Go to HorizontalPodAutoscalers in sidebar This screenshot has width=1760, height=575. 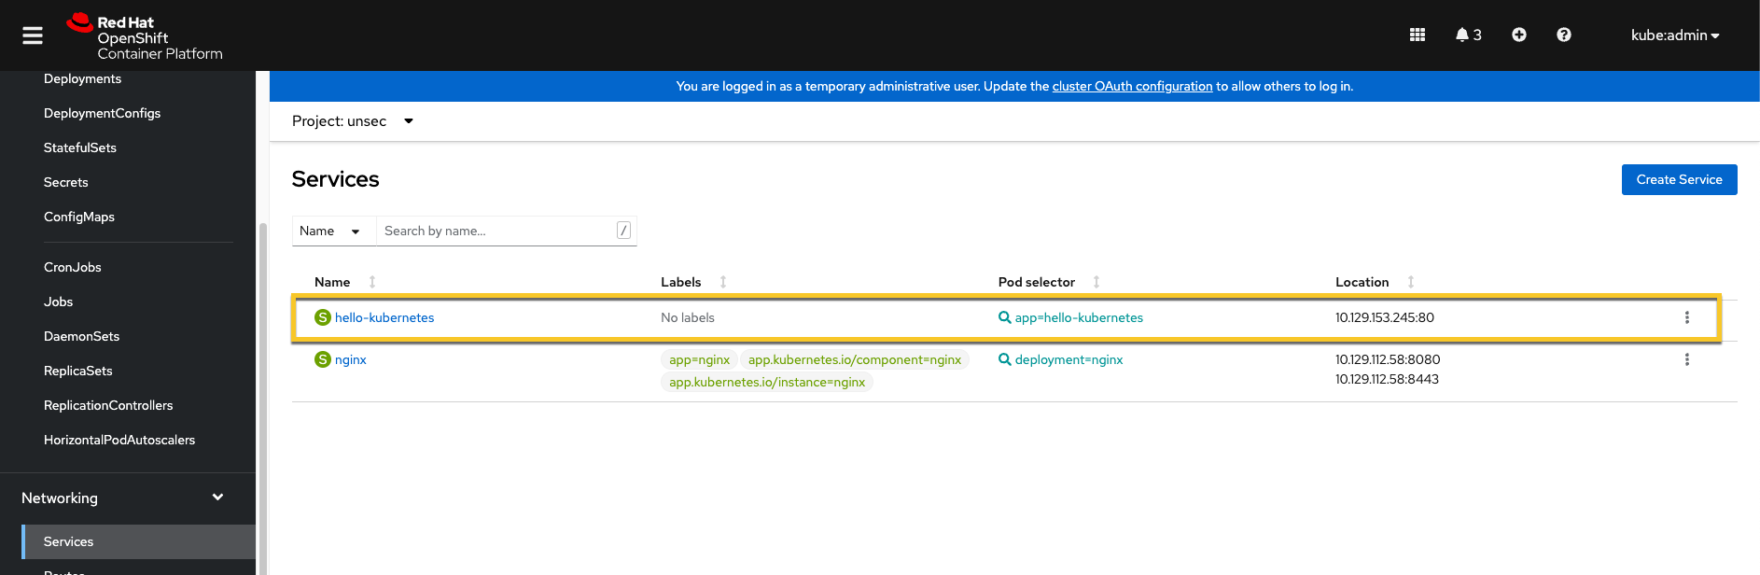119,440
